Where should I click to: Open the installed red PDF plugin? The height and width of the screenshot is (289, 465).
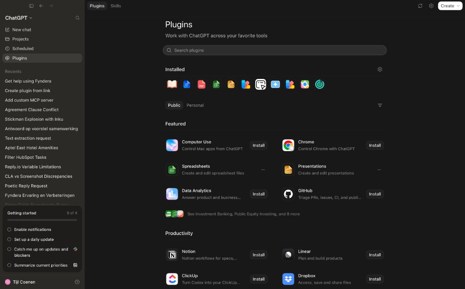[202, 84]
